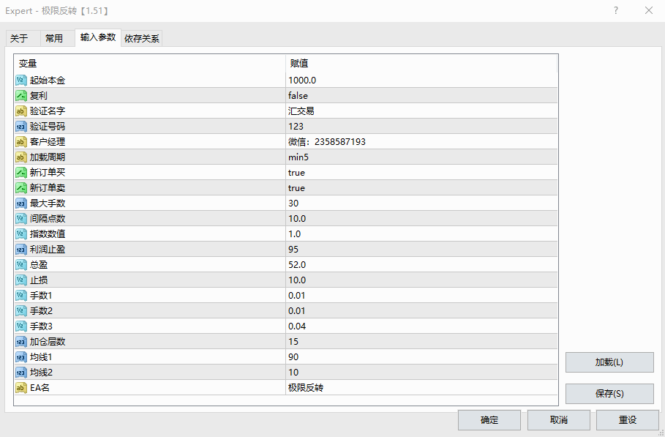Click the 均线1 value 90

293,356
